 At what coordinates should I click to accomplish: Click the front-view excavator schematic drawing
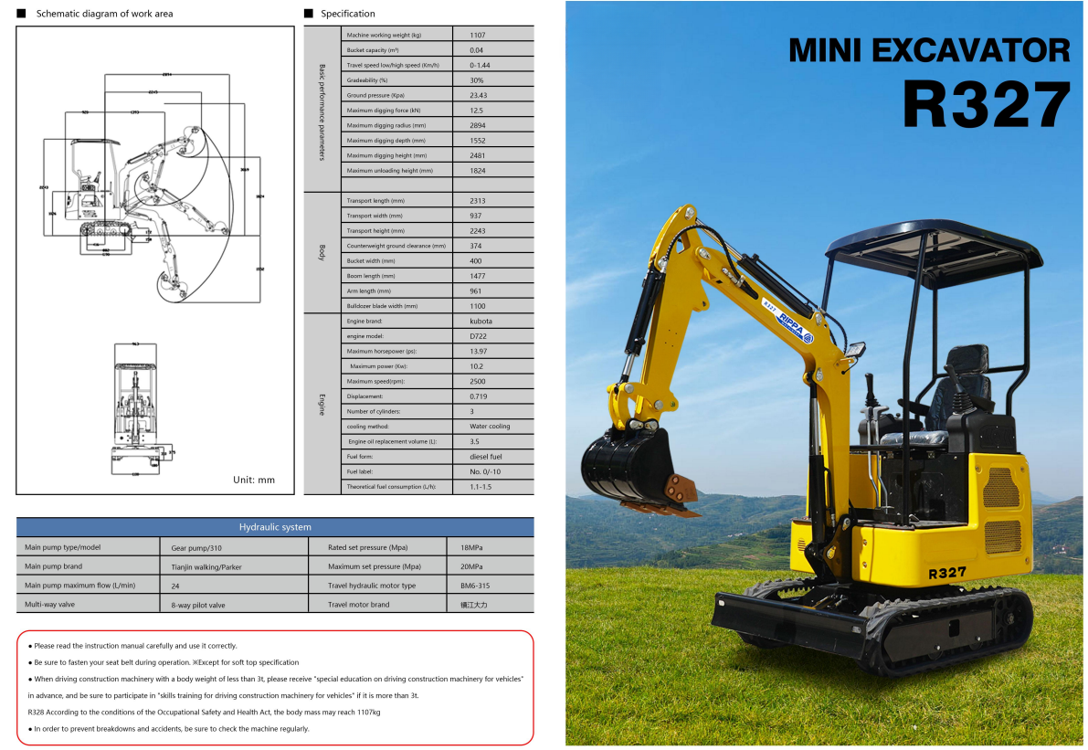point(143,409)
